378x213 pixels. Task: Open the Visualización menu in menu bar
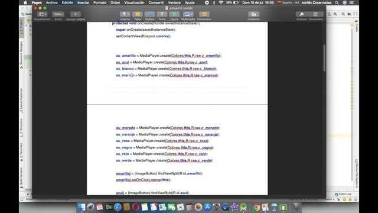[134, 2]
